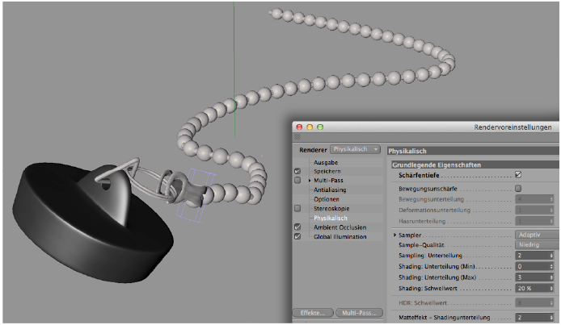Expand the Multi-Pass tree arrow

pos(310,181)
